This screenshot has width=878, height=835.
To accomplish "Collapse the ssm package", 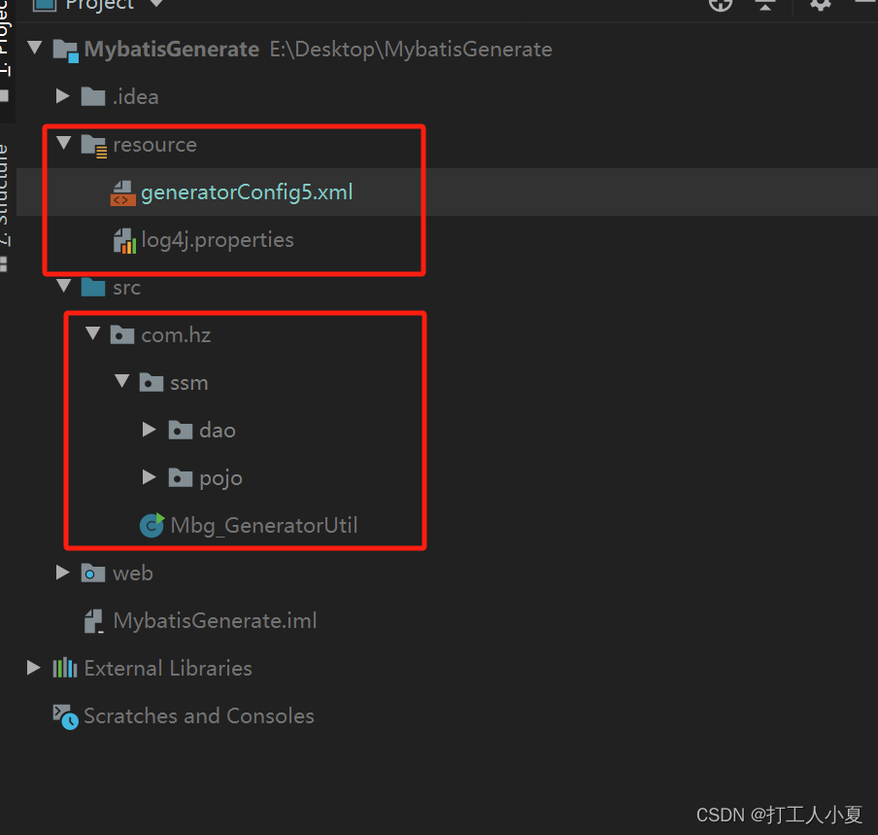I will (120, 382).
